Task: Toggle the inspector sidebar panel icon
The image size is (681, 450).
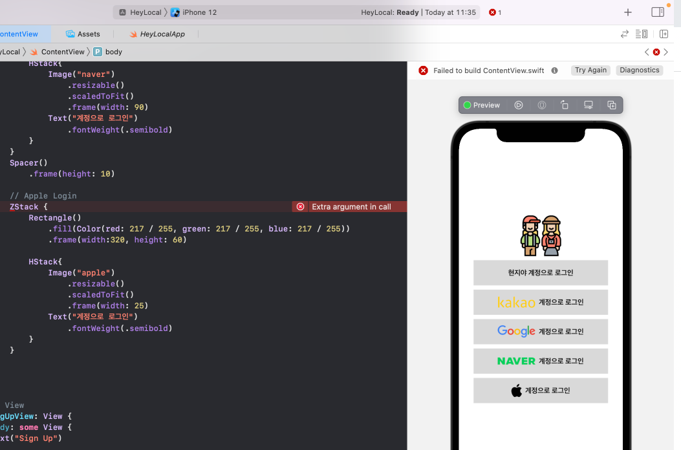Action: [658, 12]
